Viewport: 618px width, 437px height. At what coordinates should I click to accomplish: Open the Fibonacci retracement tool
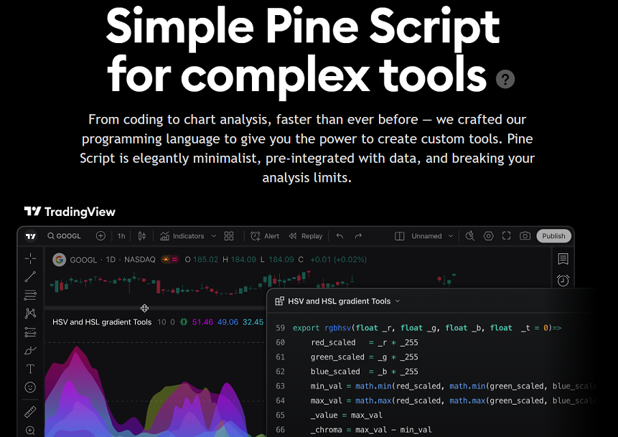pyautogui.click(x=30, y=295)
